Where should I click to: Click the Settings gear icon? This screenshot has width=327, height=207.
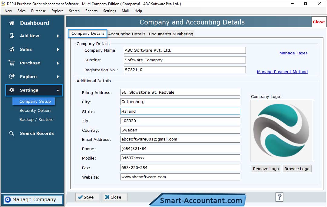[x=12, y=90]
